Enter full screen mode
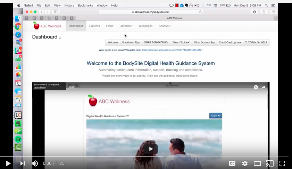The height and width of the screenshot is (169, 292). pos(282,163)
